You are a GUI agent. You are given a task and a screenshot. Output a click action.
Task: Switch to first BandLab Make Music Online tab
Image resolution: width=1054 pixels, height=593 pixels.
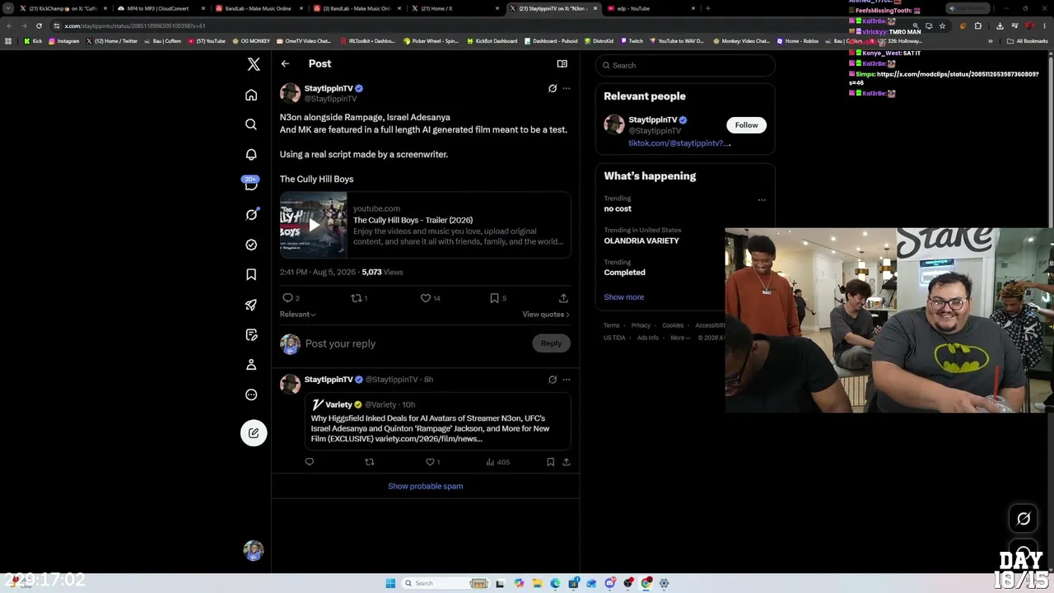point(258,8)
